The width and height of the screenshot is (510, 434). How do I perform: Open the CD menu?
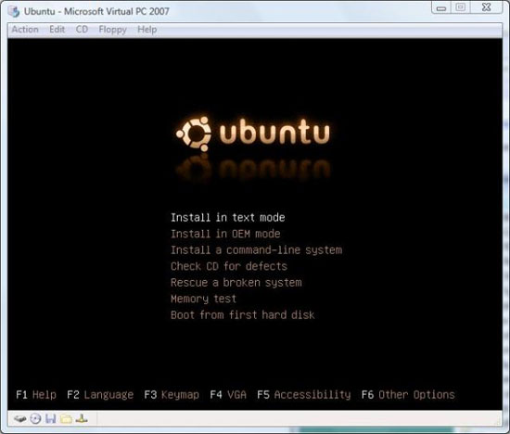pyautogui.click(x=82, y=30)
